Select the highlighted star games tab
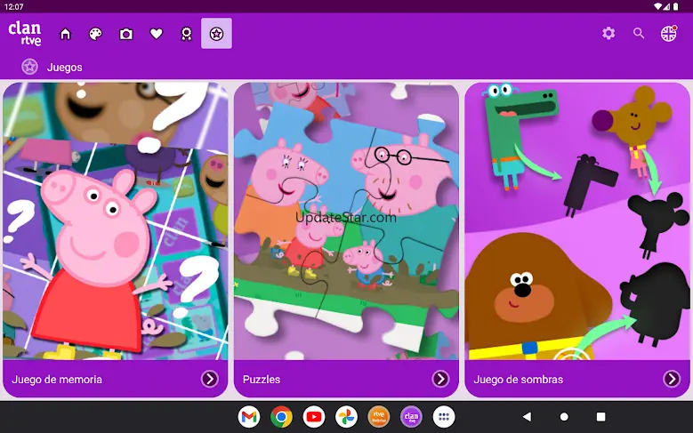The image size is (693, 433). click(x=216, y=34)
